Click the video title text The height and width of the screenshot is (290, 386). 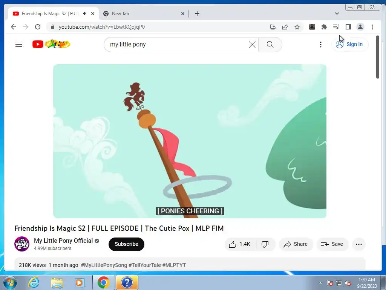(119, 228)
